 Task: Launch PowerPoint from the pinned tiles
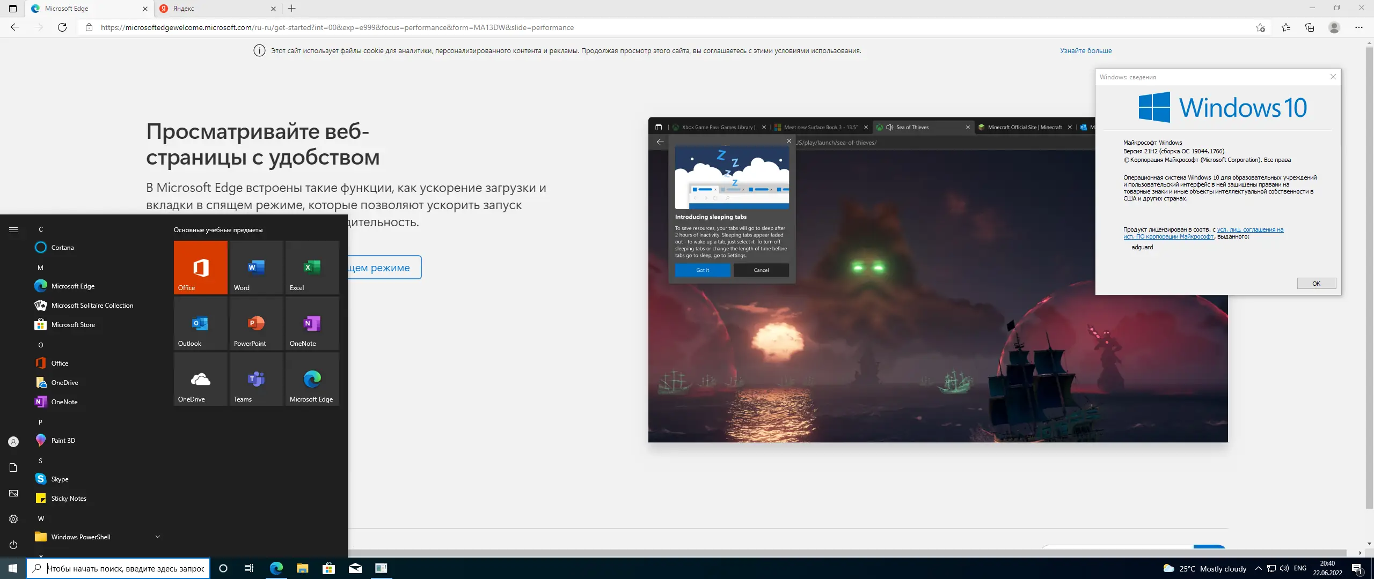[256, 323]
